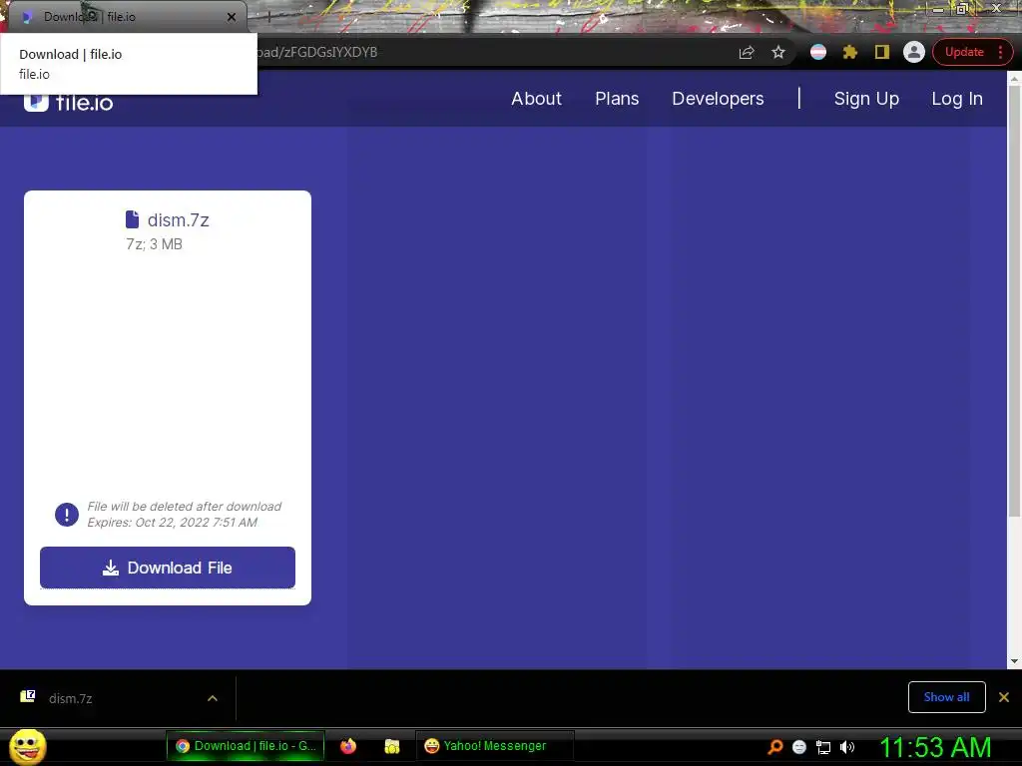Viewport: 1022px width, 766px height.
Task: Open the Plans page
Action: [617, 99]
